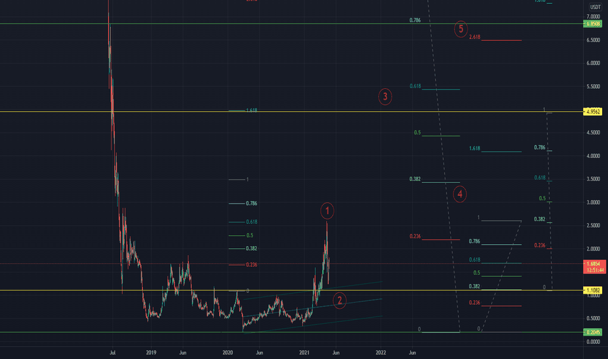Click the 3.5000 price axis tick

click(593, 179)
